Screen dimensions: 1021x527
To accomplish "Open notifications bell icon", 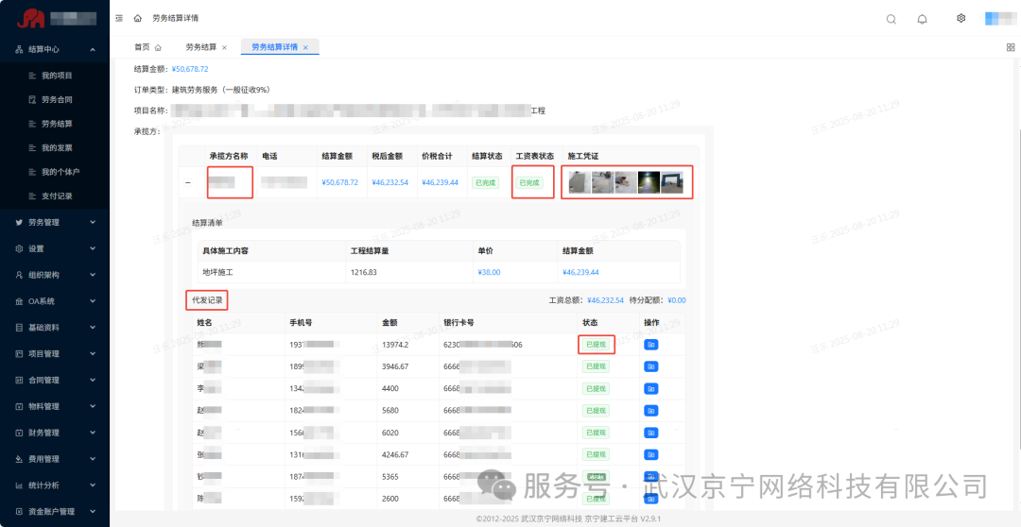I will (922, 19).
